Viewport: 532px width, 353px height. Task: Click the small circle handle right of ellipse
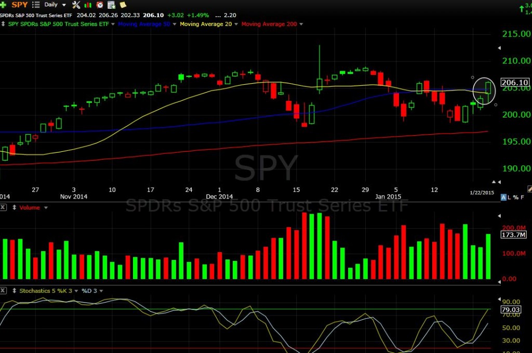pyautogui.click(x=496, y=105)
